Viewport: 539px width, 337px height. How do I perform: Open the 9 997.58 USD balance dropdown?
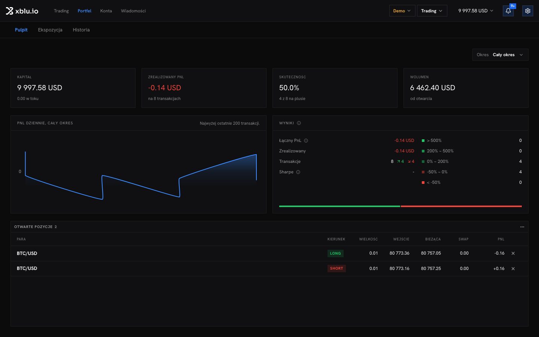pos(476,11)
